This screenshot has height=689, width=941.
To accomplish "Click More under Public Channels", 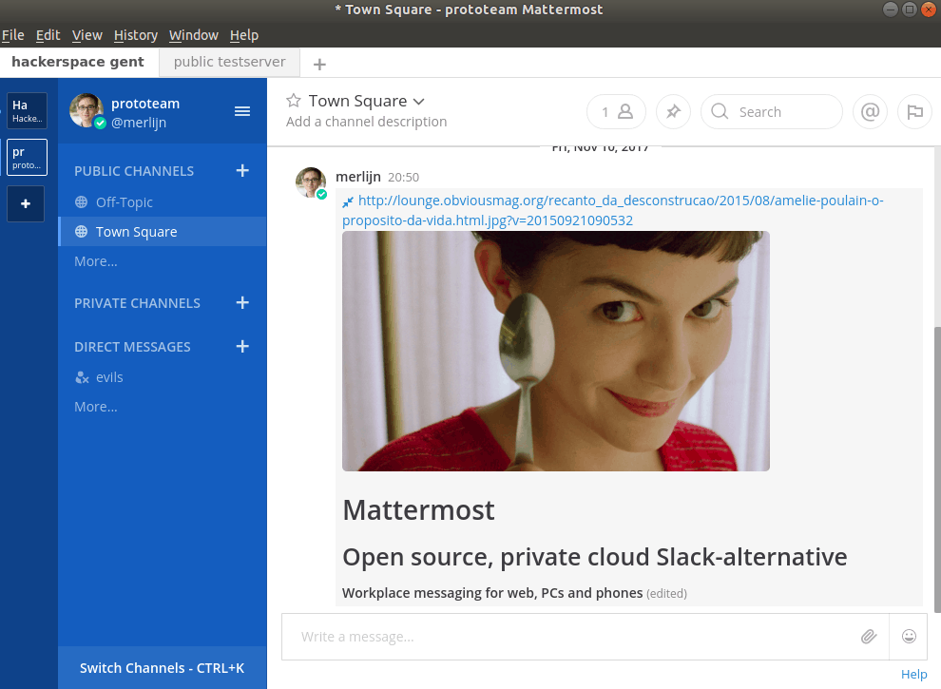I will pos(96,261).
